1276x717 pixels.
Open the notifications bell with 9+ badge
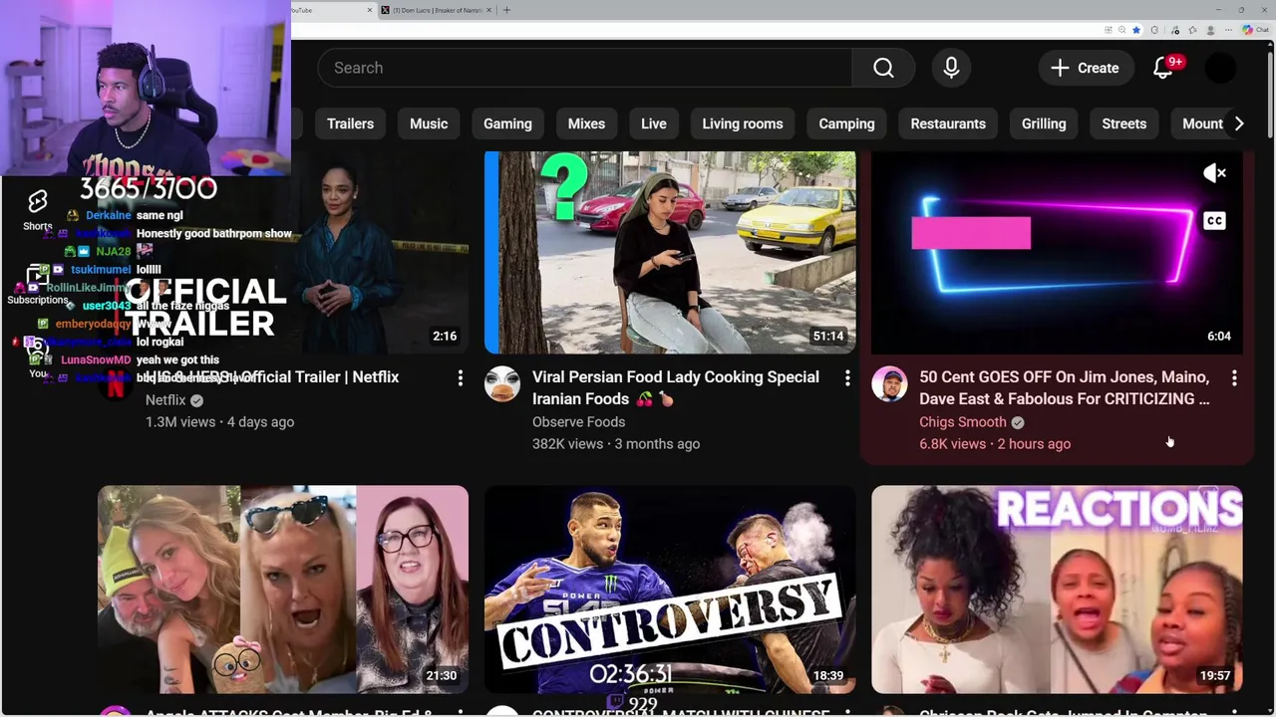pos(1163,68)
